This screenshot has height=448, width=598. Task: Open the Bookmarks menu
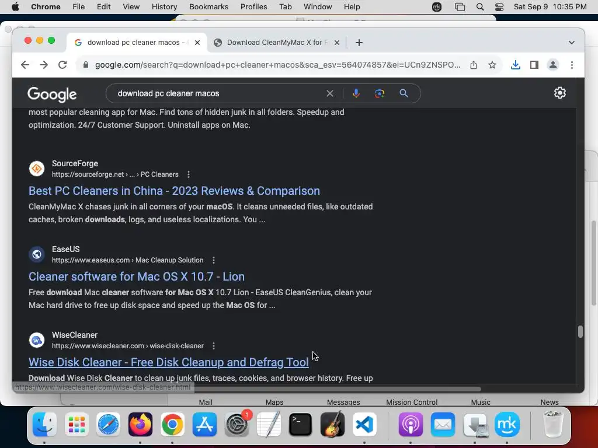coord(209,7)
